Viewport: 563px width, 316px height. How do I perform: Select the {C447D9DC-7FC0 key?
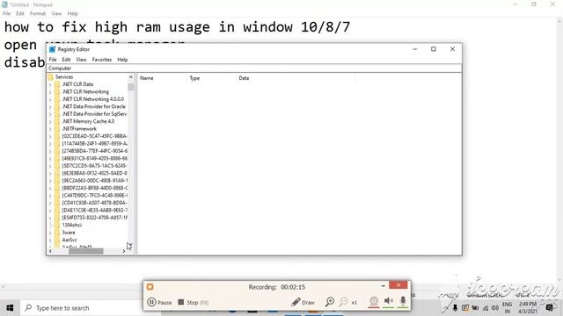94,196
